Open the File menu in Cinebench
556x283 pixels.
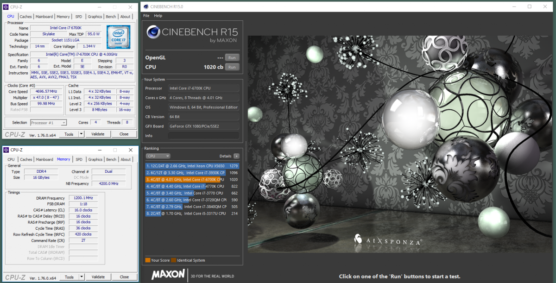146,16
